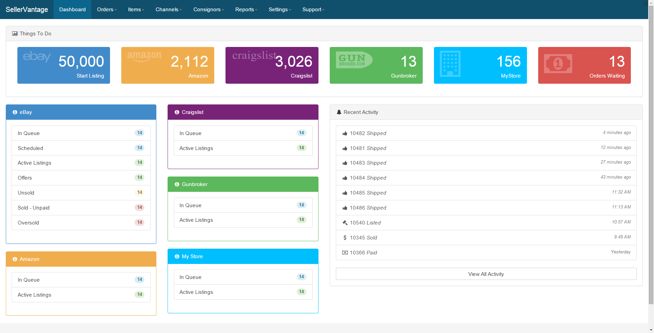
Task: Click the Gunbroker logo on green tile
Action: pos(354,60)
